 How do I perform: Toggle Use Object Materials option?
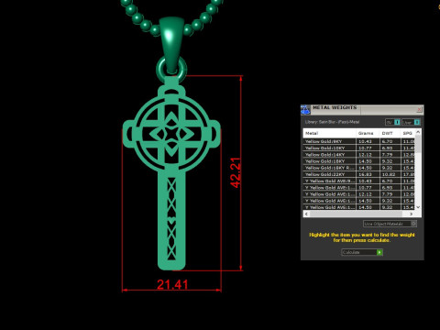pyautogui.click(x=390, y=224)
